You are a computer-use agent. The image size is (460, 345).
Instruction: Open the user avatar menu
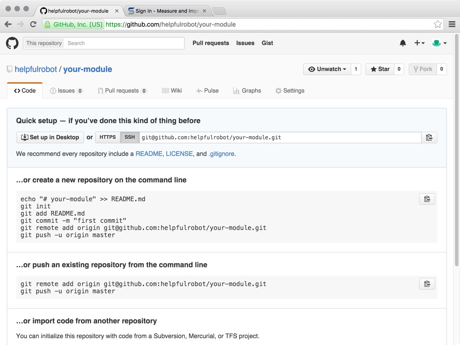click(x=439, y=43)
